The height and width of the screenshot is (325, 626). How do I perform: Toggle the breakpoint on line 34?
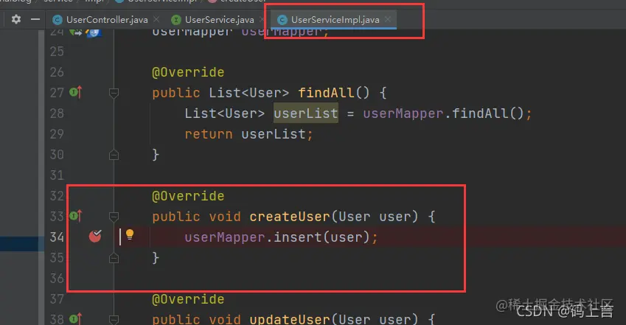95,237
